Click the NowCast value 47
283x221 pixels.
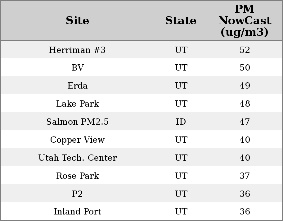pos(245,122)
